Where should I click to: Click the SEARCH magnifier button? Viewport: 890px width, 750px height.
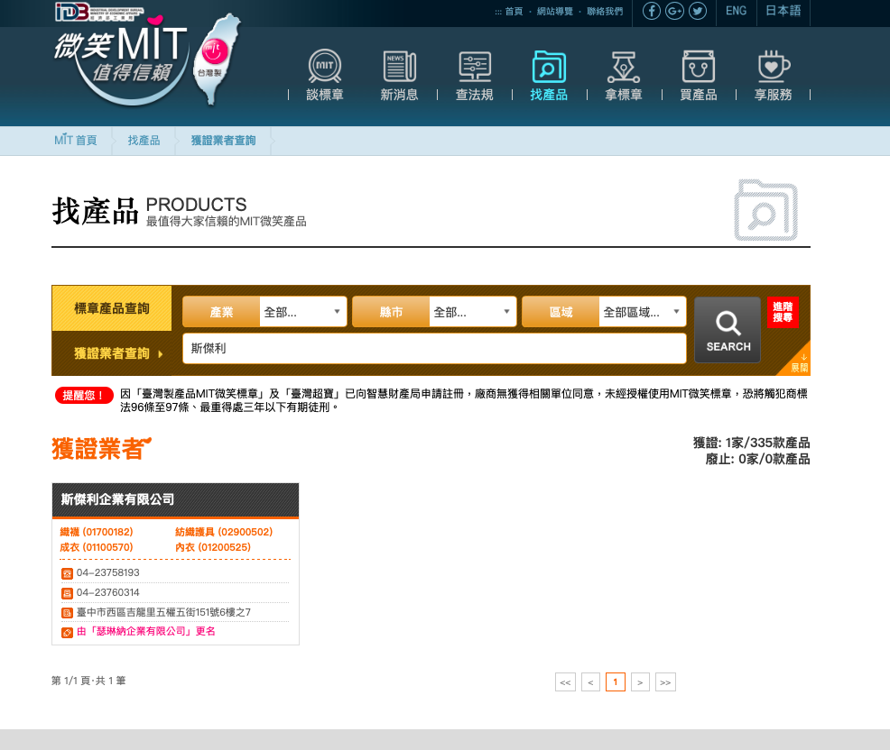pos(728,330)
